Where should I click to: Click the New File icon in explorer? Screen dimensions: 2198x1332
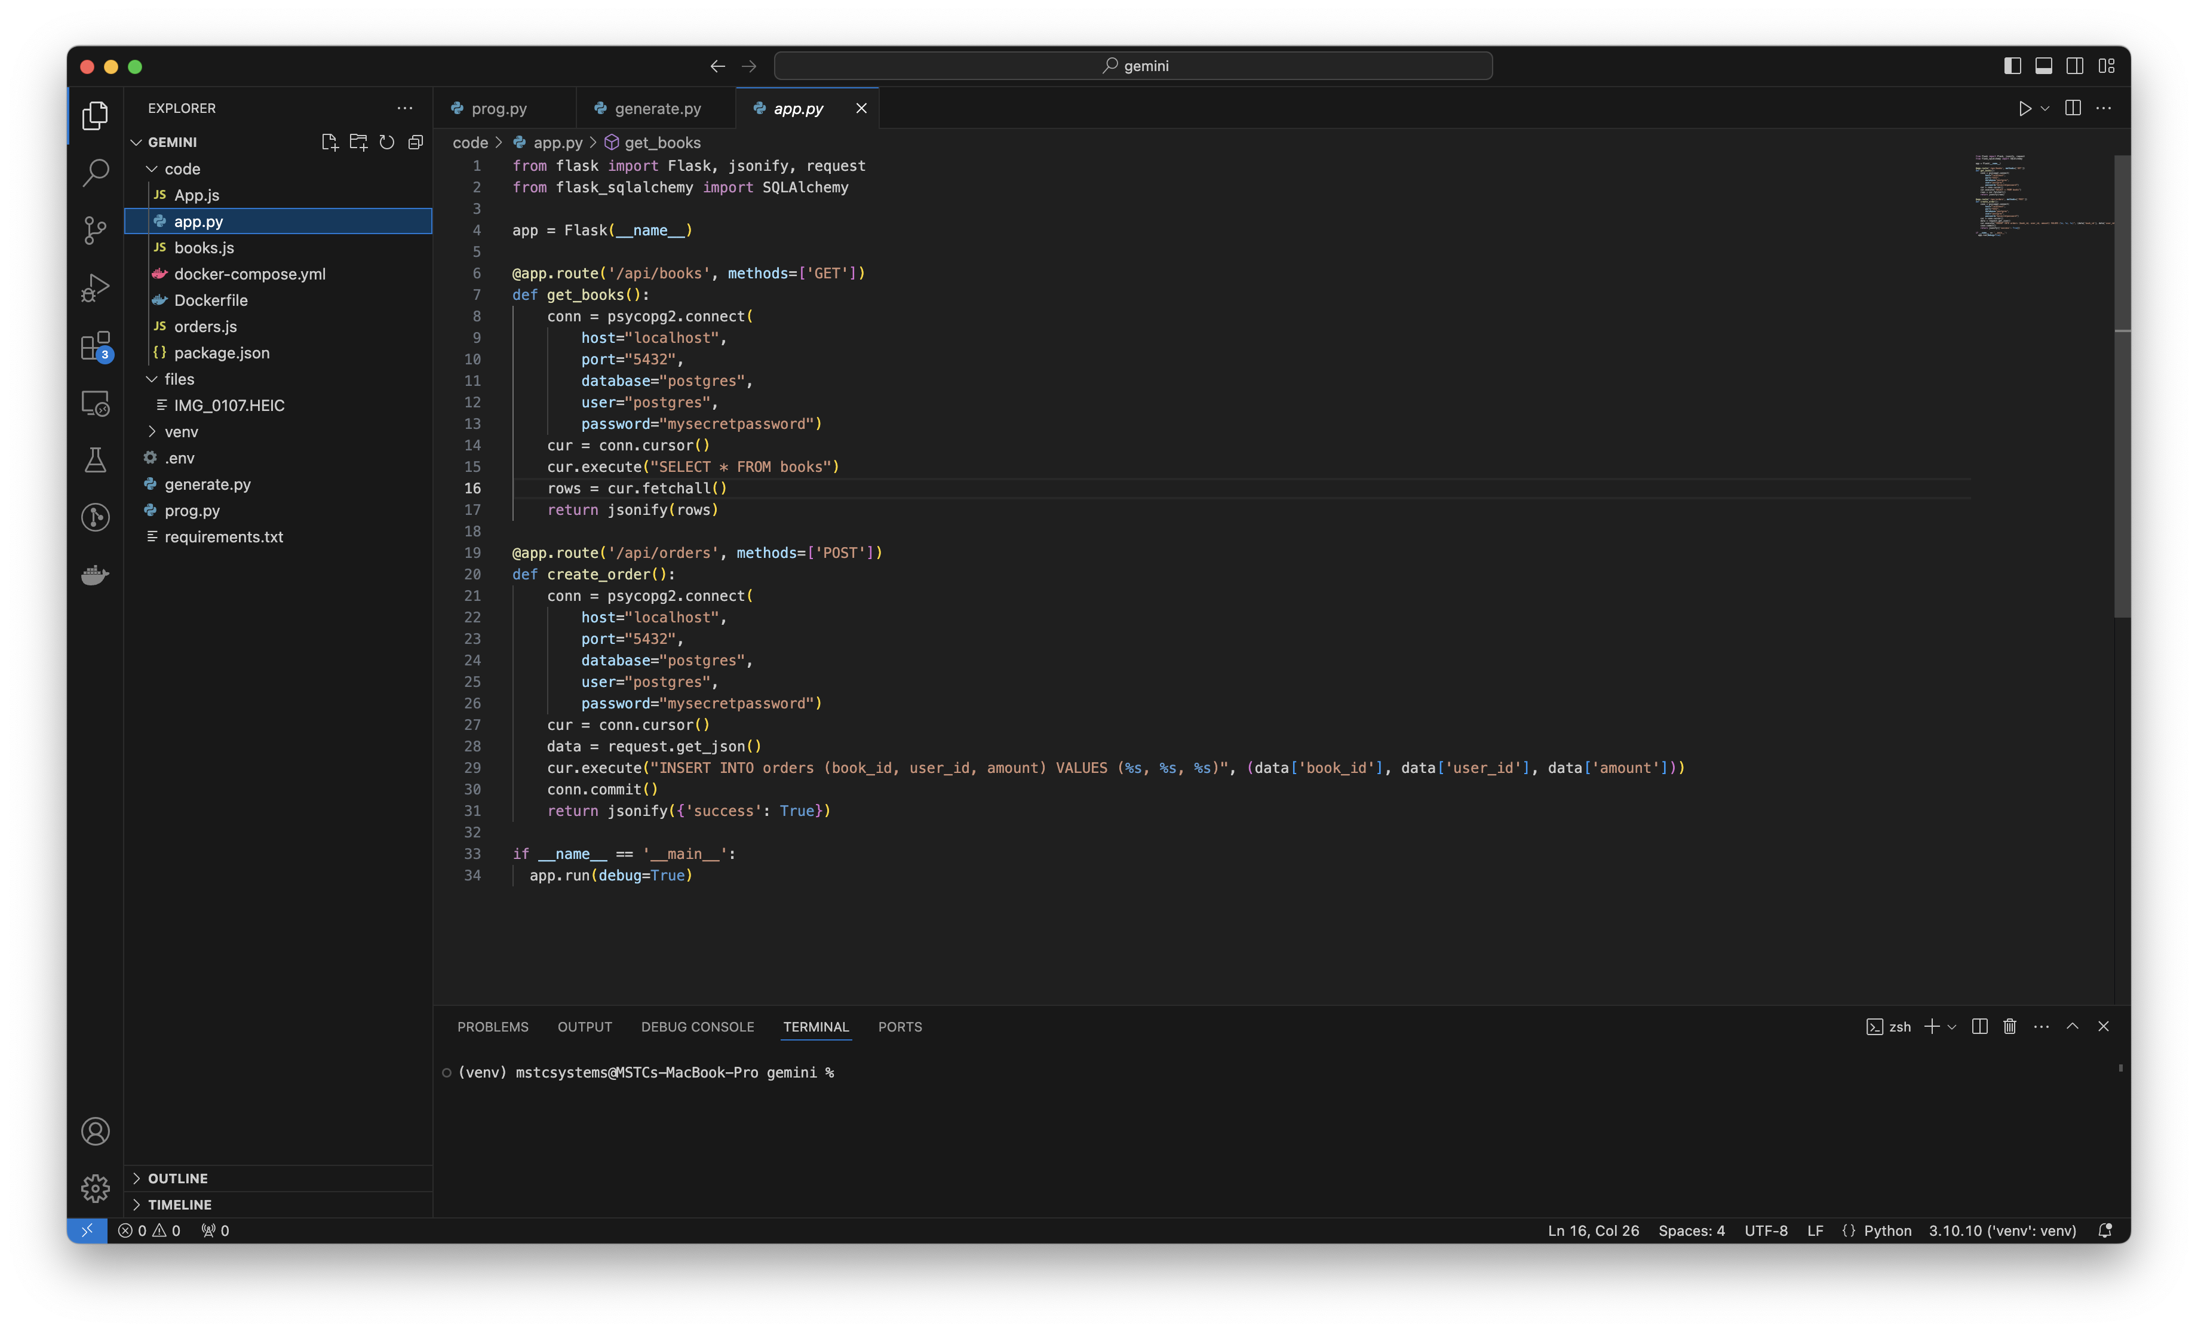point(329,143)
